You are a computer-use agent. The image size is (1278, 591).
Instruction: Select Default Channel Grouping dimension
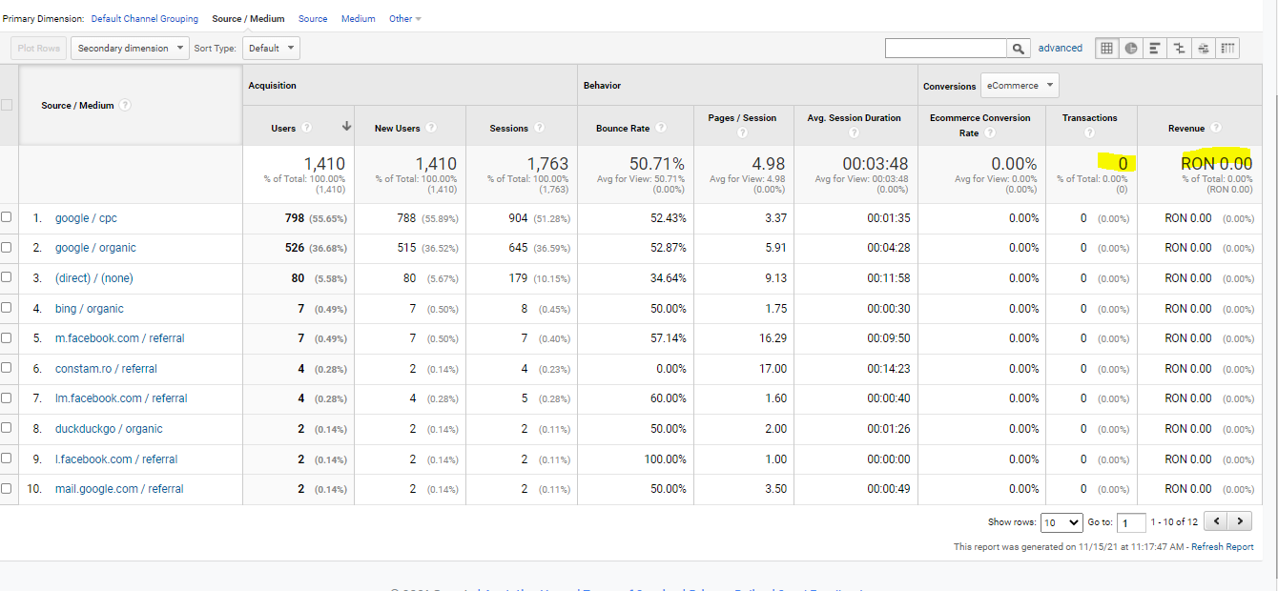pos(145,19)
